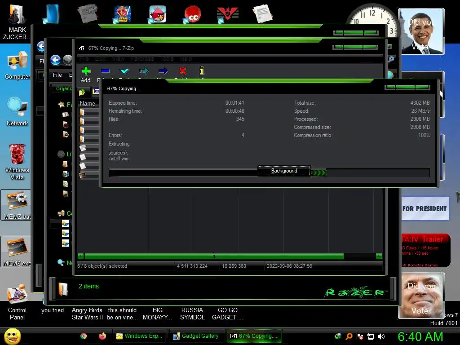
Task: Select the Network desktop icon
Action: tap(18, 112)
